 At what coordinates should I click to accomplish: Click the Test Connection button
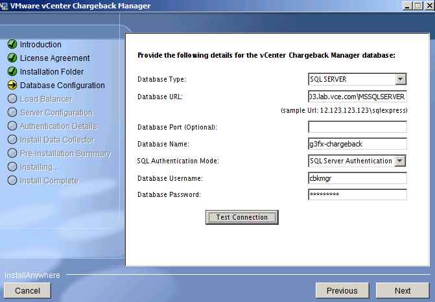coord(242,217)
